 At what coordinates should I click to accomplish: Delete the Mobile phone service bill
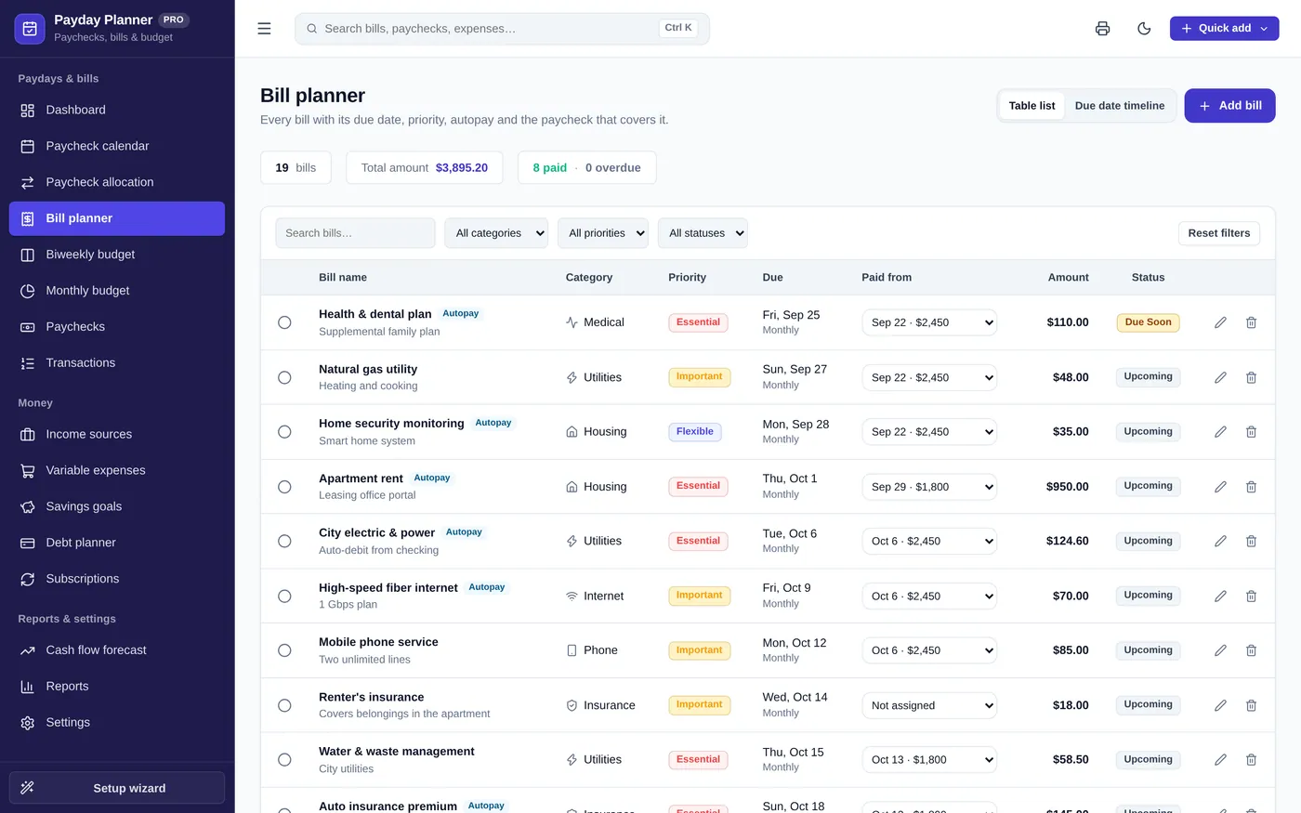point(1251,650)
